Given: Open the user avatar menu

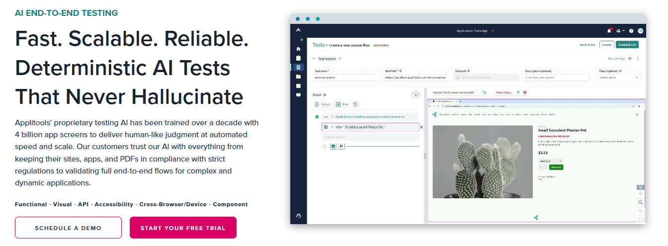Looking at the screenshot, I should coord(640,31).
